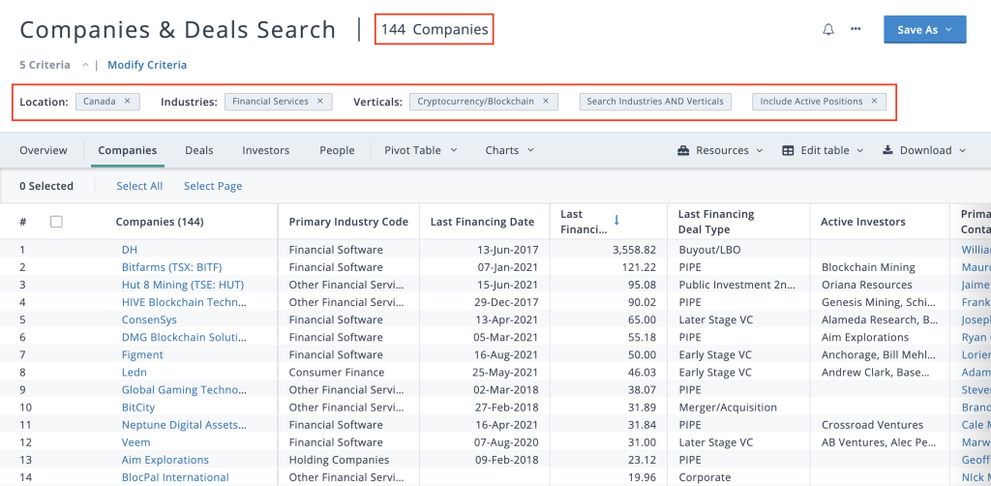Toggle the Last Financing Size sort arrow
991x486 pixels.
tap(616, 220)
